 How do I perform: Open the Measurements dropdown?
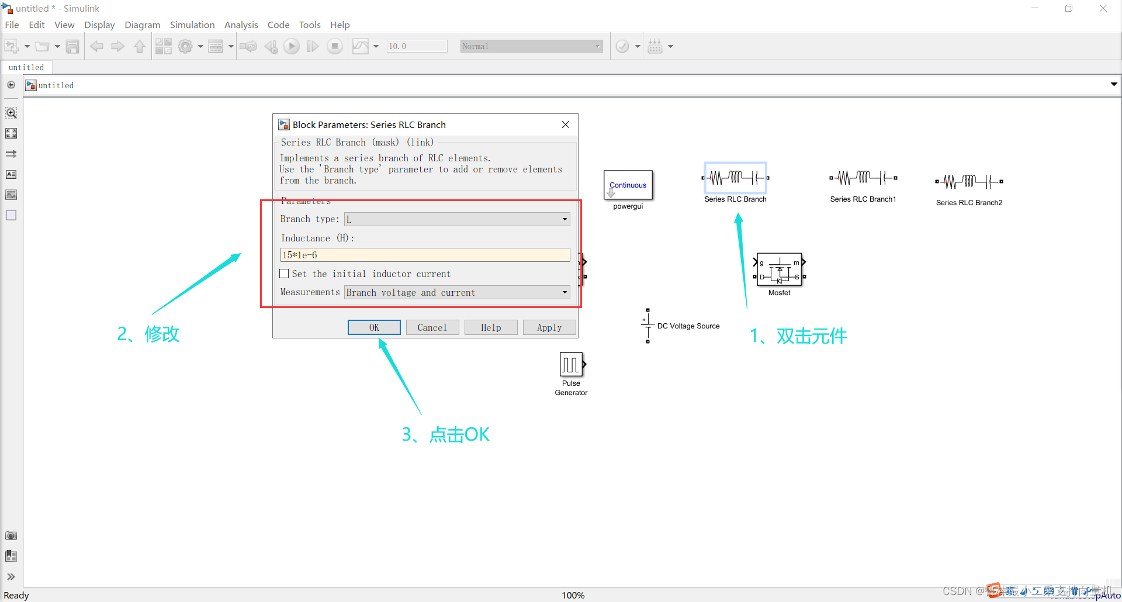point(457,292)
